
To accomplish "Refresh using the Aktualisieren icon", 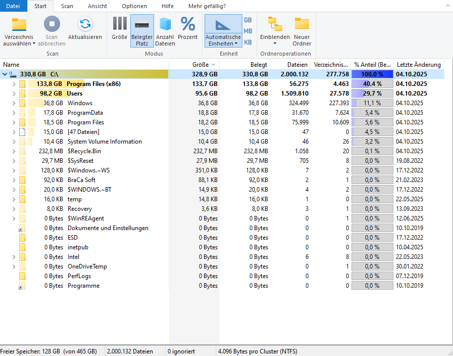I will (x=85, y=24).
